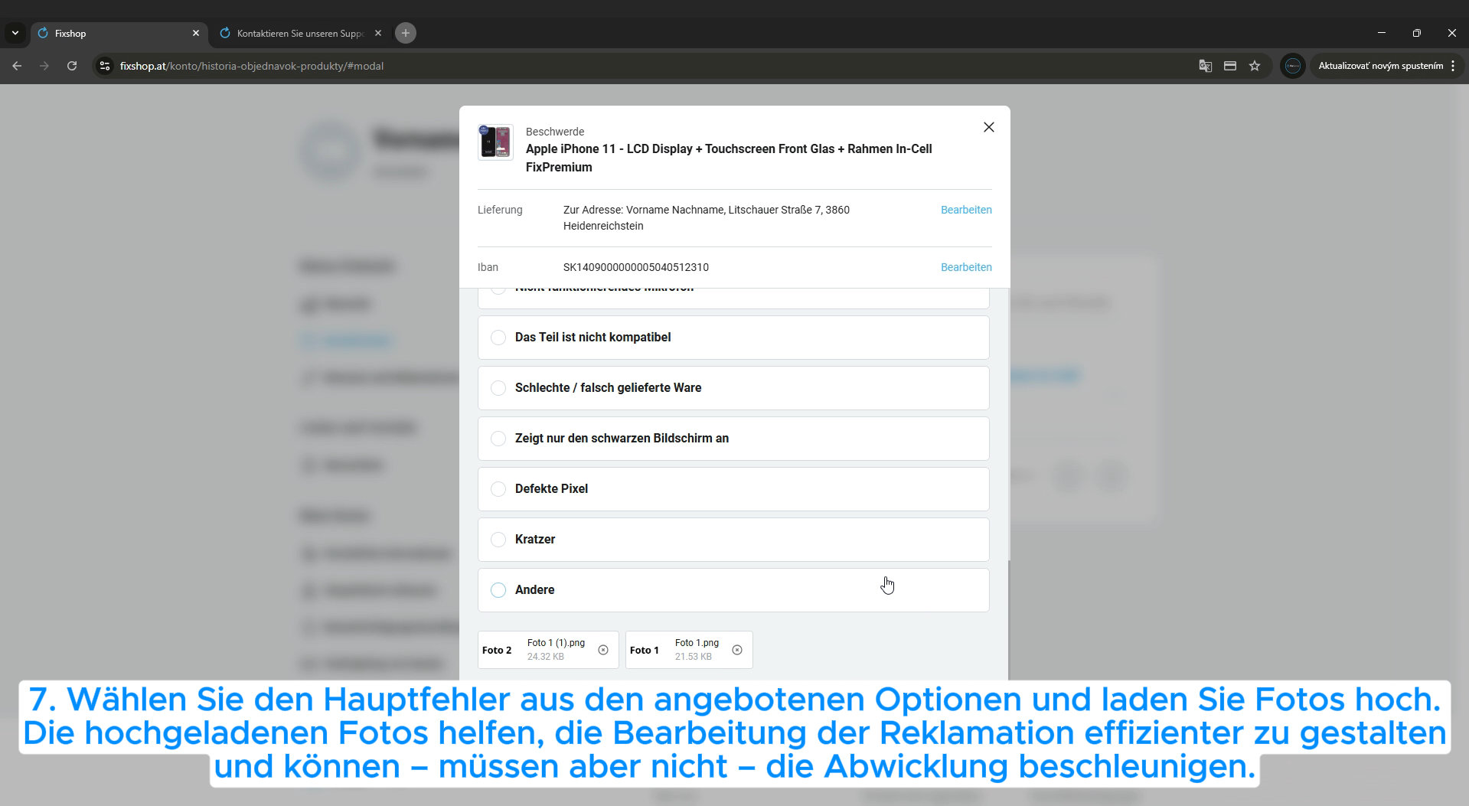Select 'Defekte Pixel' as main fault

(x=498, y=489)
